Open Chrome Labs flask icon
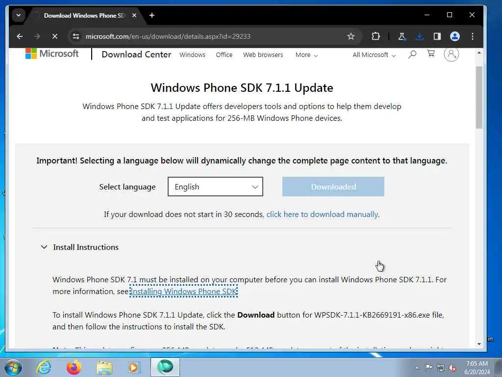 pyautogui.click(x=402, y=36)
